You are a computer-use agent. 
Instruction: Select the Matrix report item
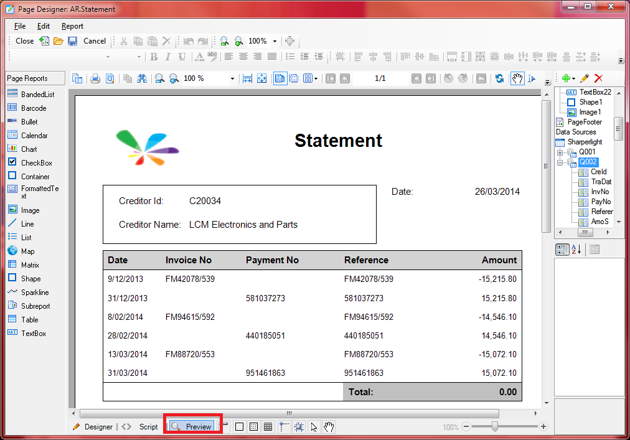click(24, 264)
